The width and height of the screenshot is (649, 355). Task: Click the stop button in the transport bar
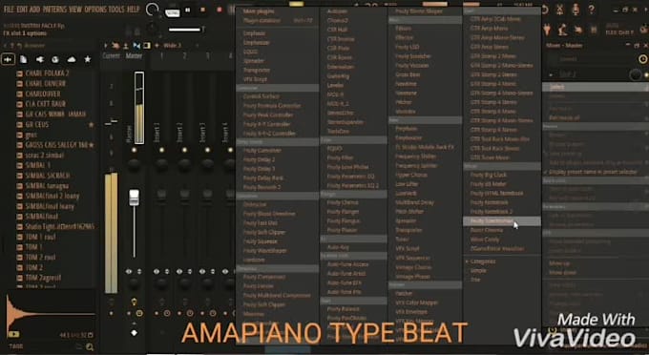(x=202, y=10)
